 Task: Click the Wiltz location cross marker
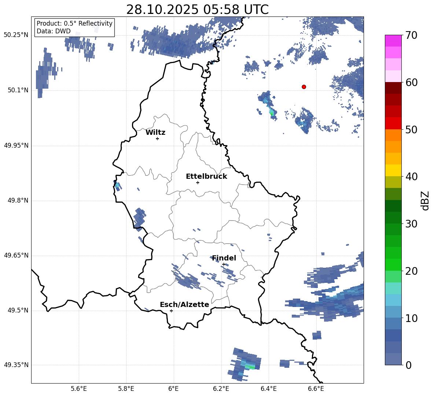point(158,138)
